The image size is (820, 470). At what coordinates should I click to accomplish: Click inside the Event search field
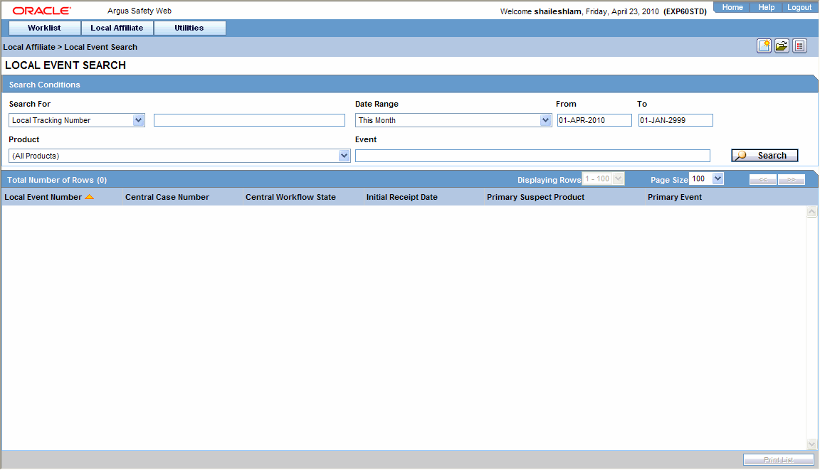[x=532, y=155]
